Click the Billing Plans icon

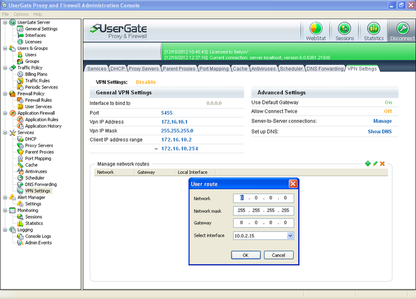pos(20,74)
